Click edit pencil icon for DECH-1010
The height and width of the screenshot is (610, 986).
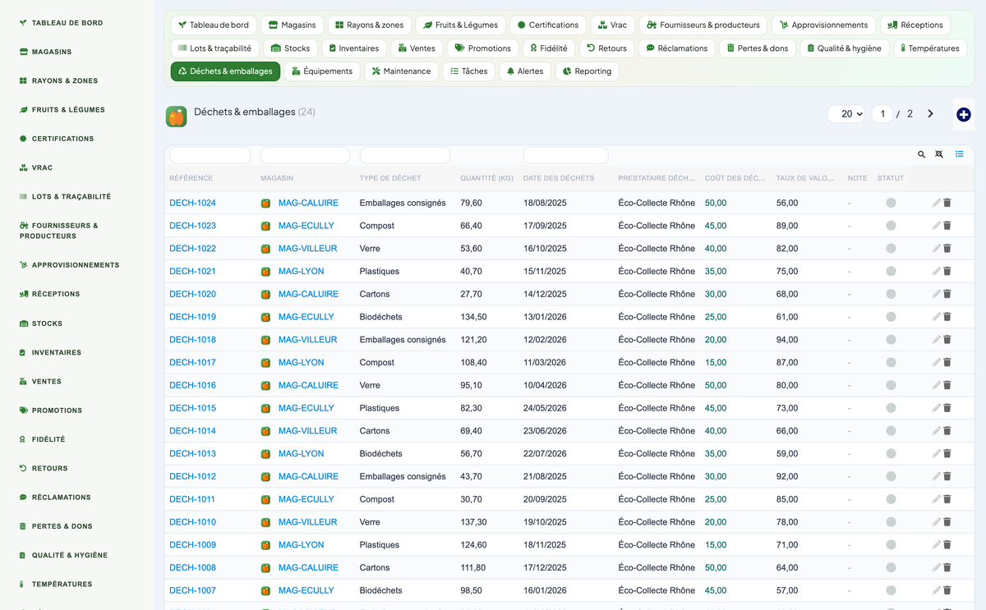pyautogui.click(x=936, y=522)
